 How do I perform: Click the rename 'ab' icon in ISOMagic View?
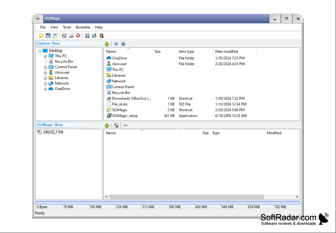(116, 126)
